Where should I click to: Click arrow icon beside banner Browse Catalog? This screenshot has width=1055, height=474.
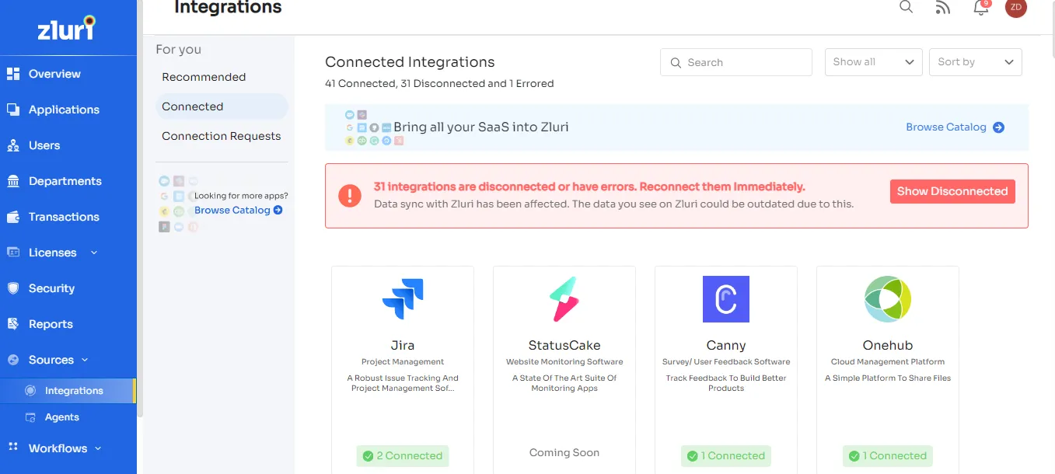999,127
